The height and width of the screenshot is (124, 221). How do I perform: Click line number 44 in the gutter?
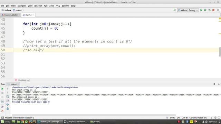click(x=3, y=24)
